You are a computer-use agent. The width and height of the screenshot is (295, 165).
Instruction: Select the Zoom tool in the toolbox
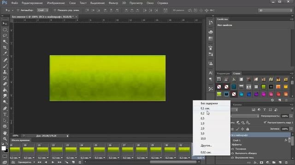(x=5, y=139)
